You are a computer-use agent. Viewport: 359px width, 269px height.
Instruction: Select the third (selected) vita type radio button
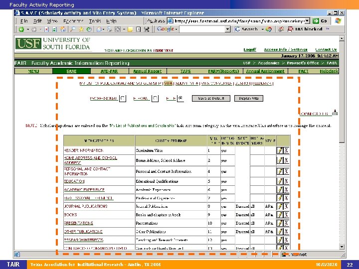click(x=180, y=98)
